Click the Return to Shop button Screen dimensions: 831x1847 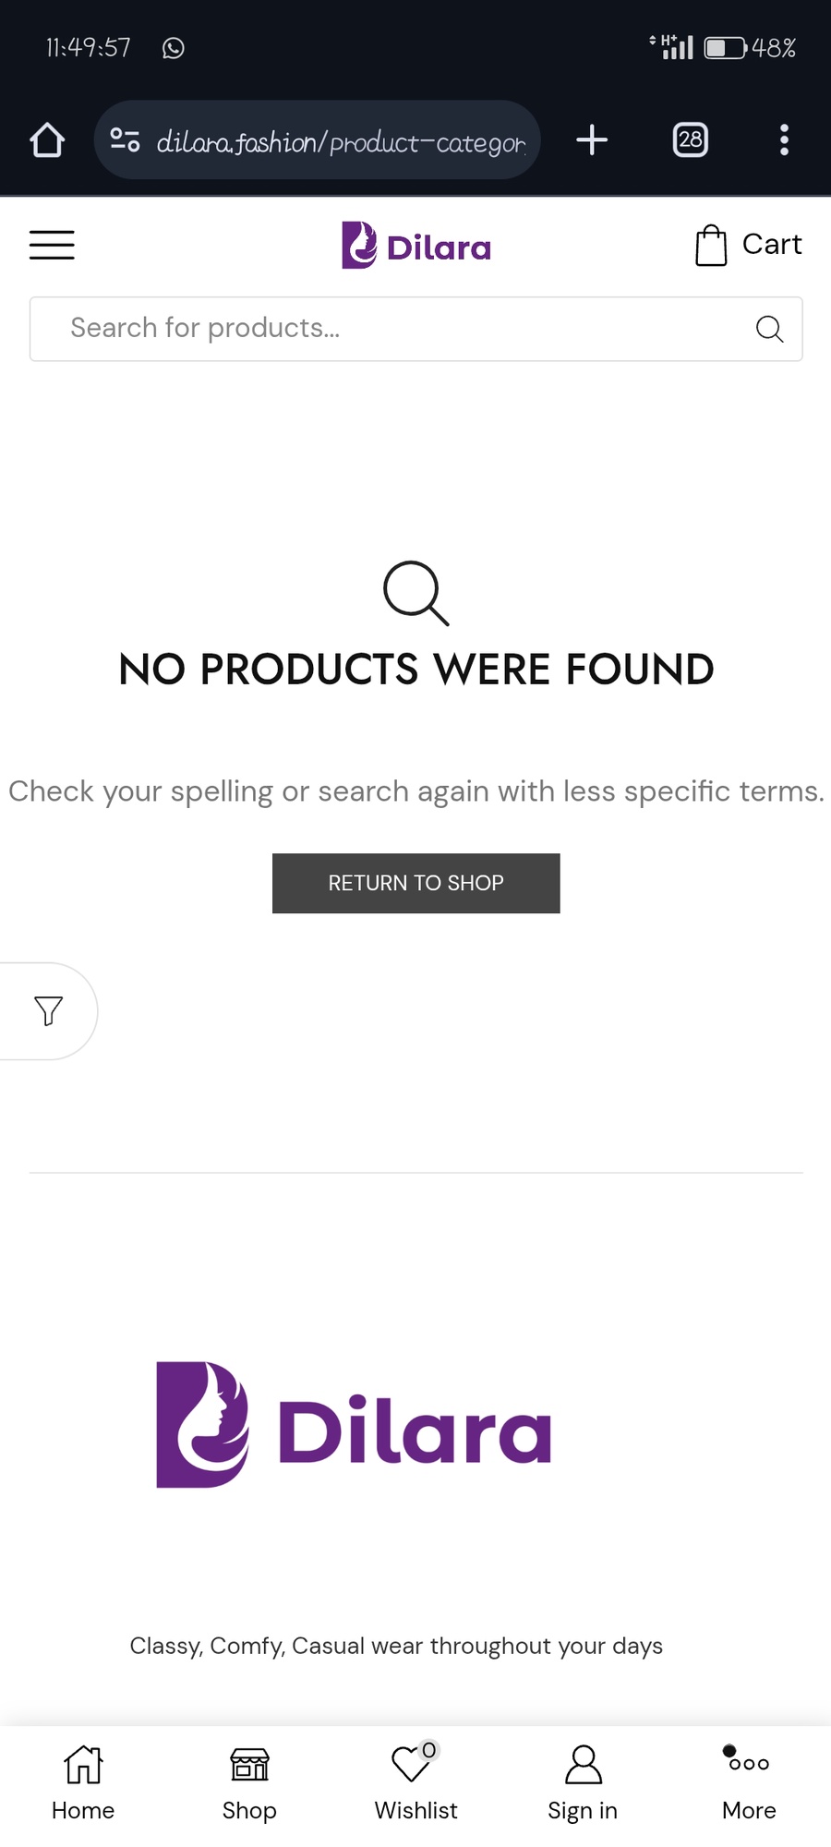pyautogui.click(x=416, y=884)
